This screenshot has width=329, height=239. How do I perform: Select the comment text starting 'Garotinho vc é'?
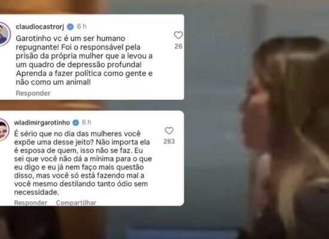click(x=84, y=60)
